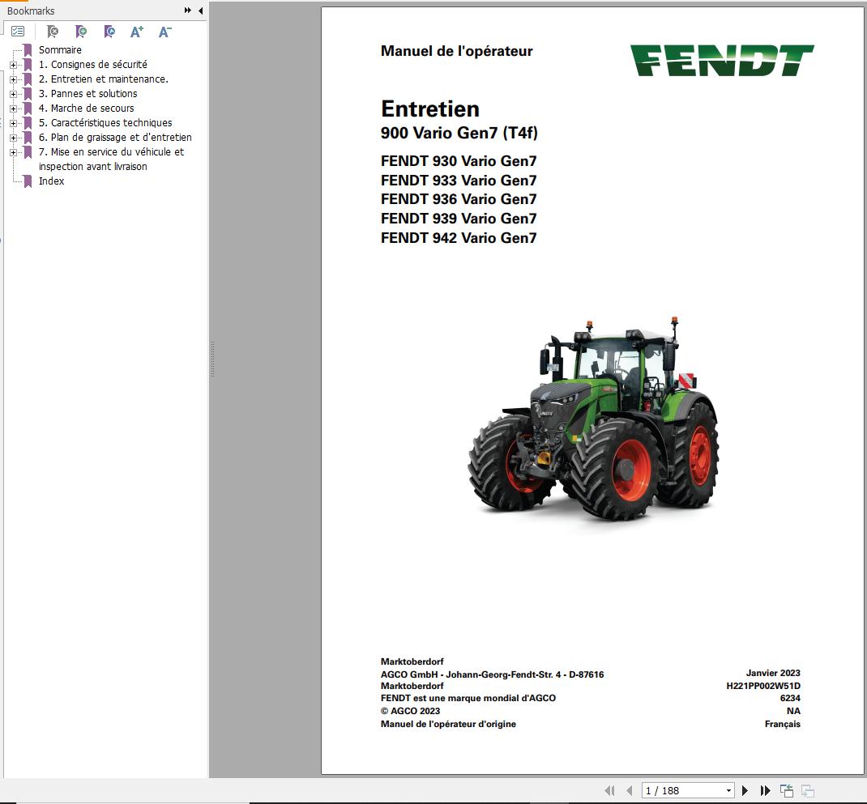Click the set bookmark destination icon
Viewport: 867px width, 804px height.
click(109, 32)
